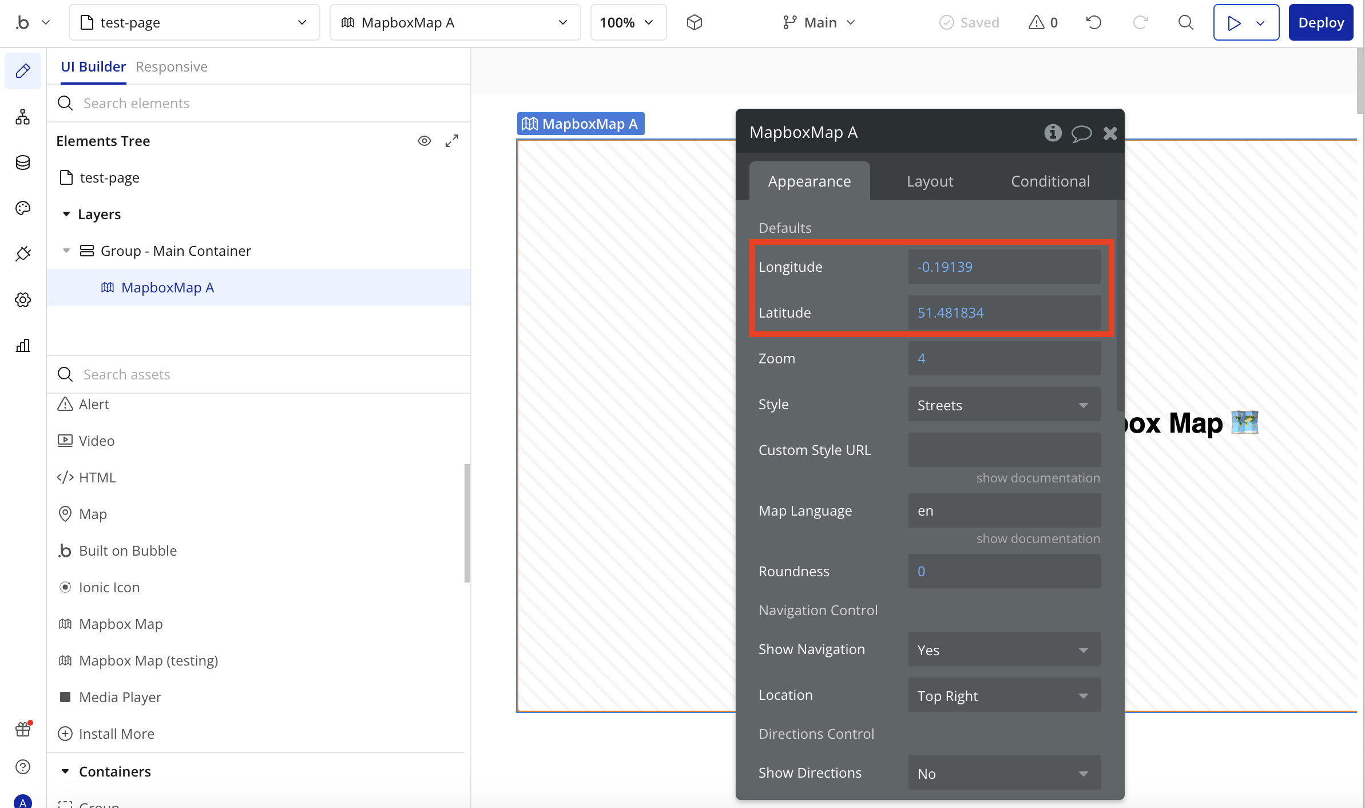Open the Style dropdown showing Streets
The image size is (1365, 808).
point(1003,405)
